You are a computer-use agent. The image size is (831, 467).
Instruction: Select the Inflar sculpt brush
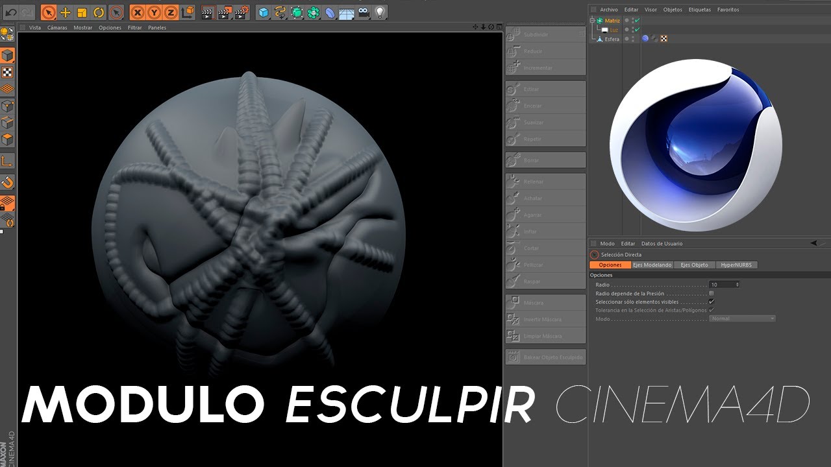(546, 232)
